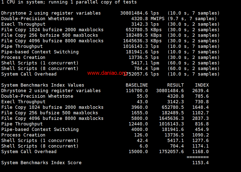Screen dimensions: 241x172
Task: Select the "System Benchmarks Index Score" label
Action: click(41, 163)
